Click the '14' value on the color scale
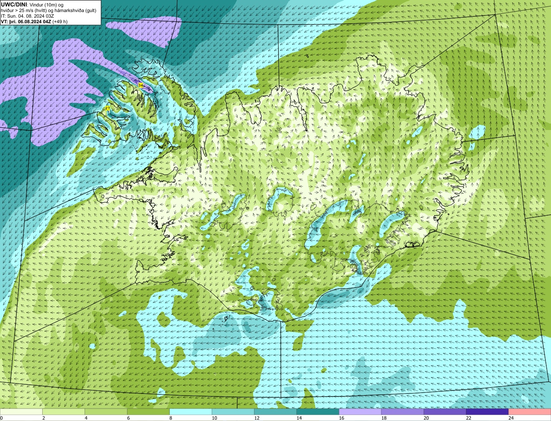Image resolution: width=551 pixels, height=421 pixels. [x=299, y=418]
